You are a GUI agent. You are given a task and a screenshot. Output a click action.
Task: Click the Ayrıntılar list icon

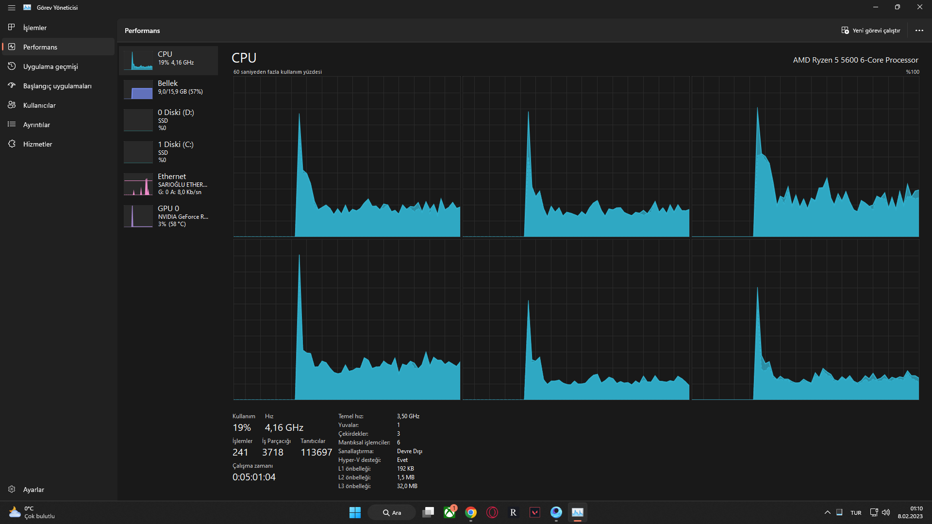(12, 124)
